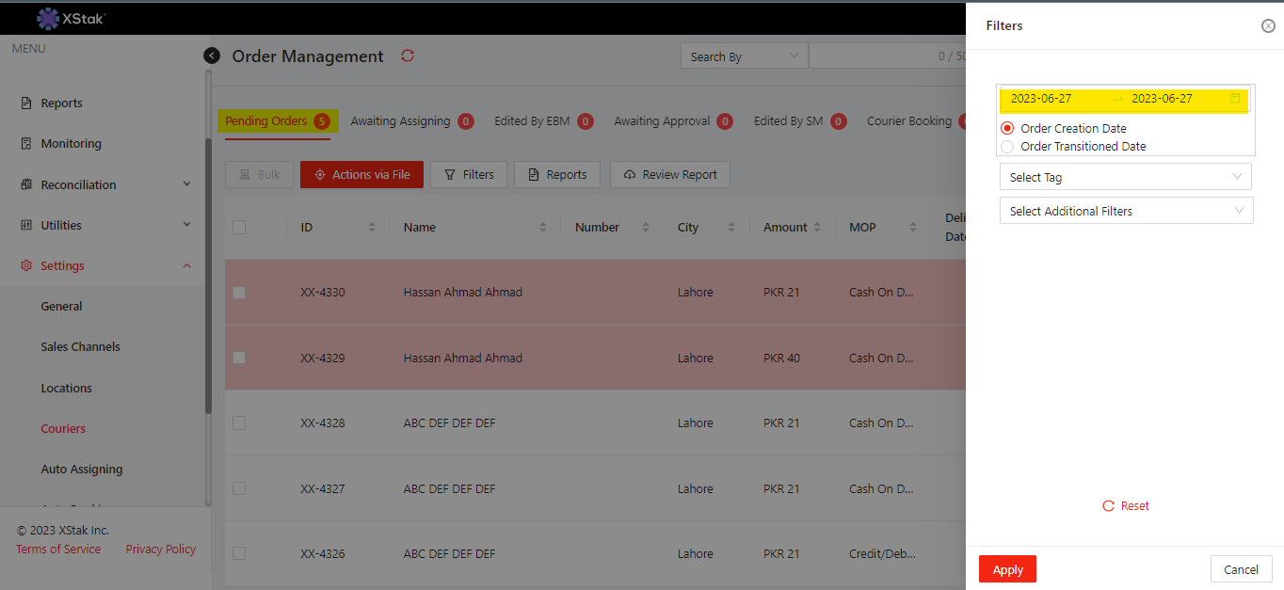Open the Monitoring sidebar item
The height and width of the screenshot is (590, 1284).
point(71,144)
